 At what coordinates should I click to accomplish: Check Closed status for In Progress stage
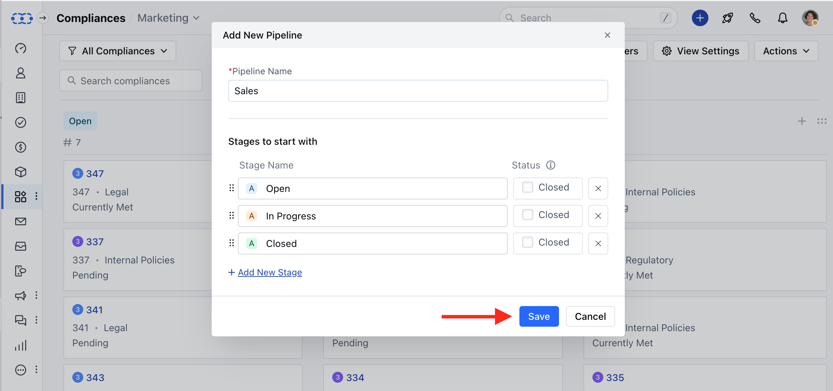[x=528, y=215]
